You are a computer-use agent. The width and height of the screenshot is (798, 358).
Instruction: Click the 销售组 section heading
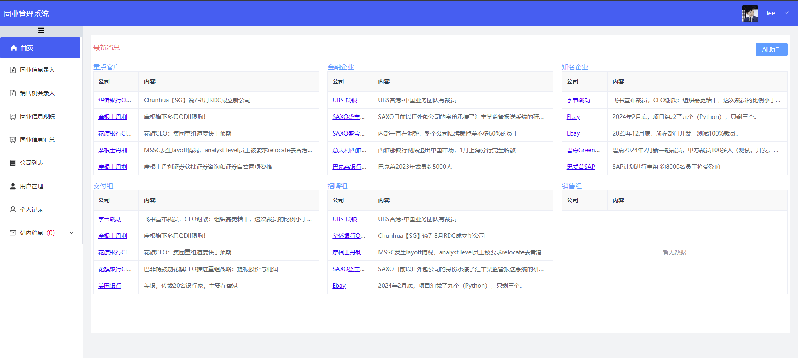(572, 186)
